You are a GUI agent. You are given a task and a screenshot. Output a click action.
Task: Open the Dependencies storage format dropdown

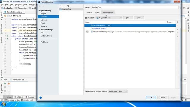118,91
